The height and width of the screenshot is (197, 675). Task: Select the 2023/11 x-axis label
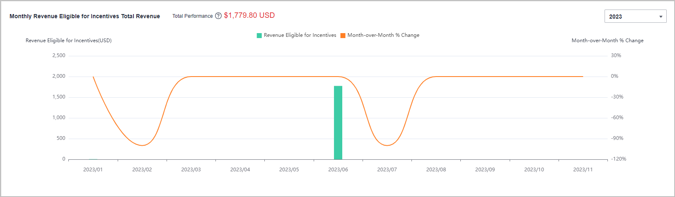point(583,170)
